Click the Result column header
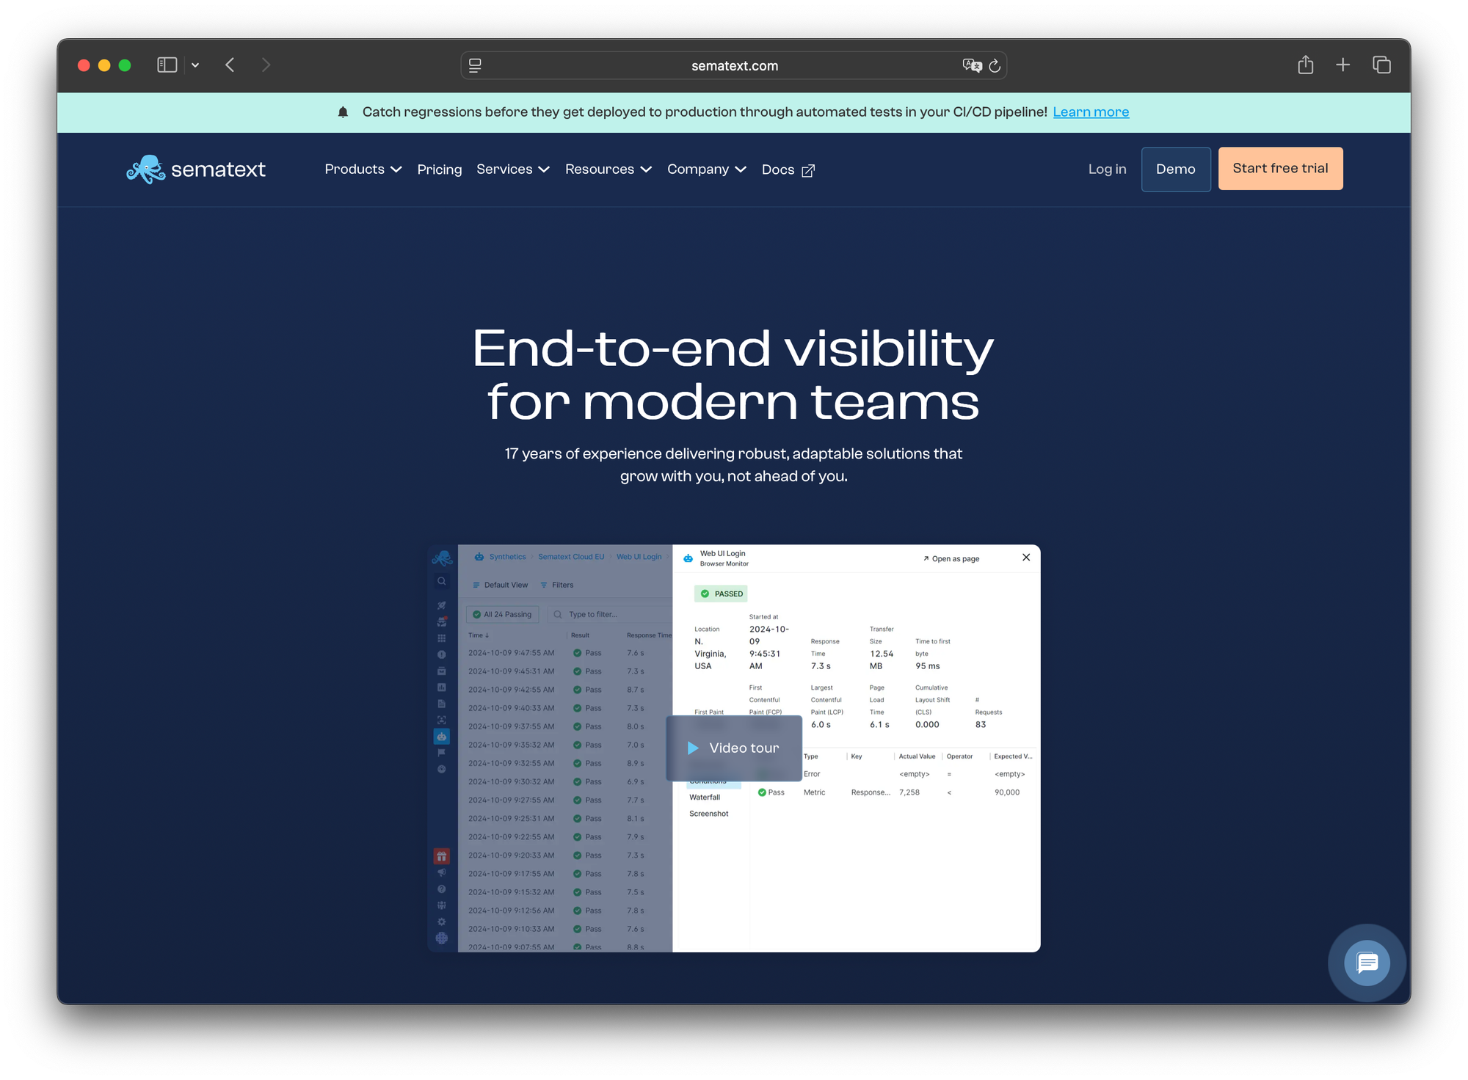The height and width of the screenshot is (1080, 1468). coord(580,635)
